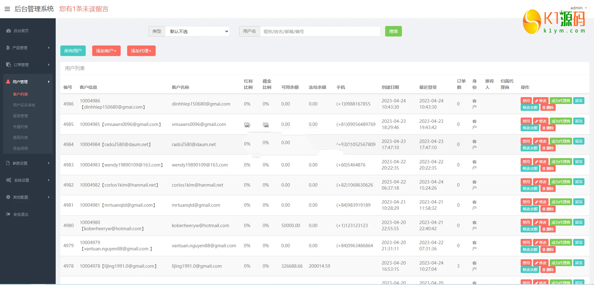Click the 添加客户+ button

(106, 51)
